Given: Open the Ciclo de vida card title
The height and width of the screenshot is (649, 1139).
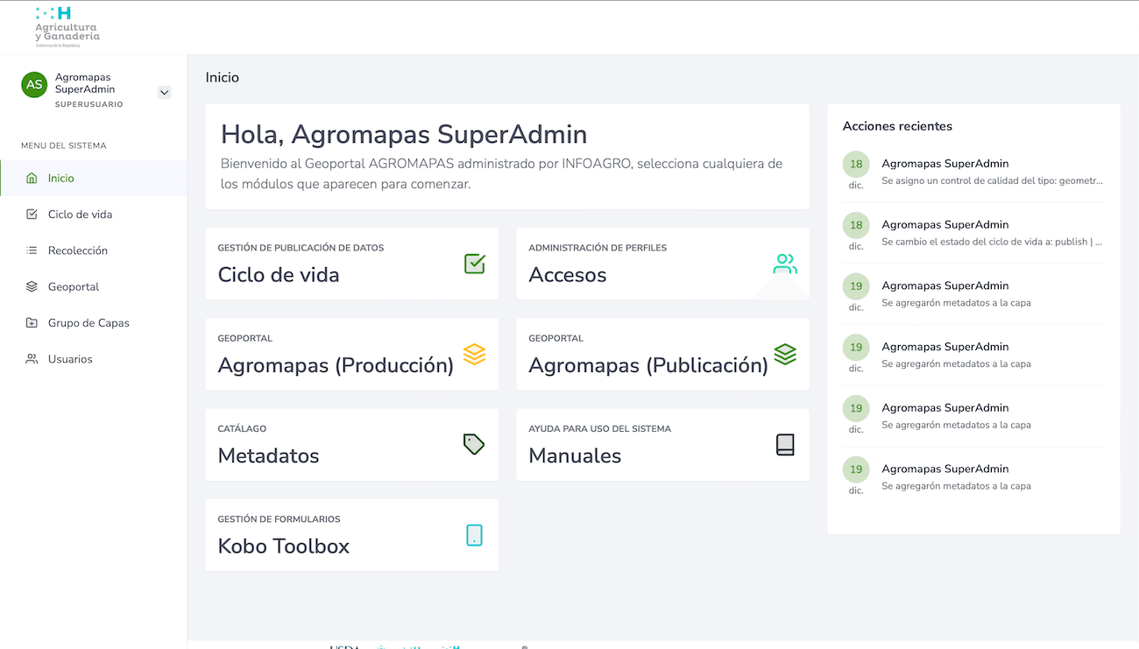Looking at the screenshot, I should tap(279, 275).
